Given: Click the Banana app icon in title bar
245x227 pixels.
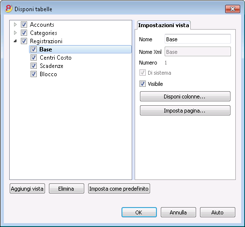Looking at the screenshot, I should pos(9,9).
